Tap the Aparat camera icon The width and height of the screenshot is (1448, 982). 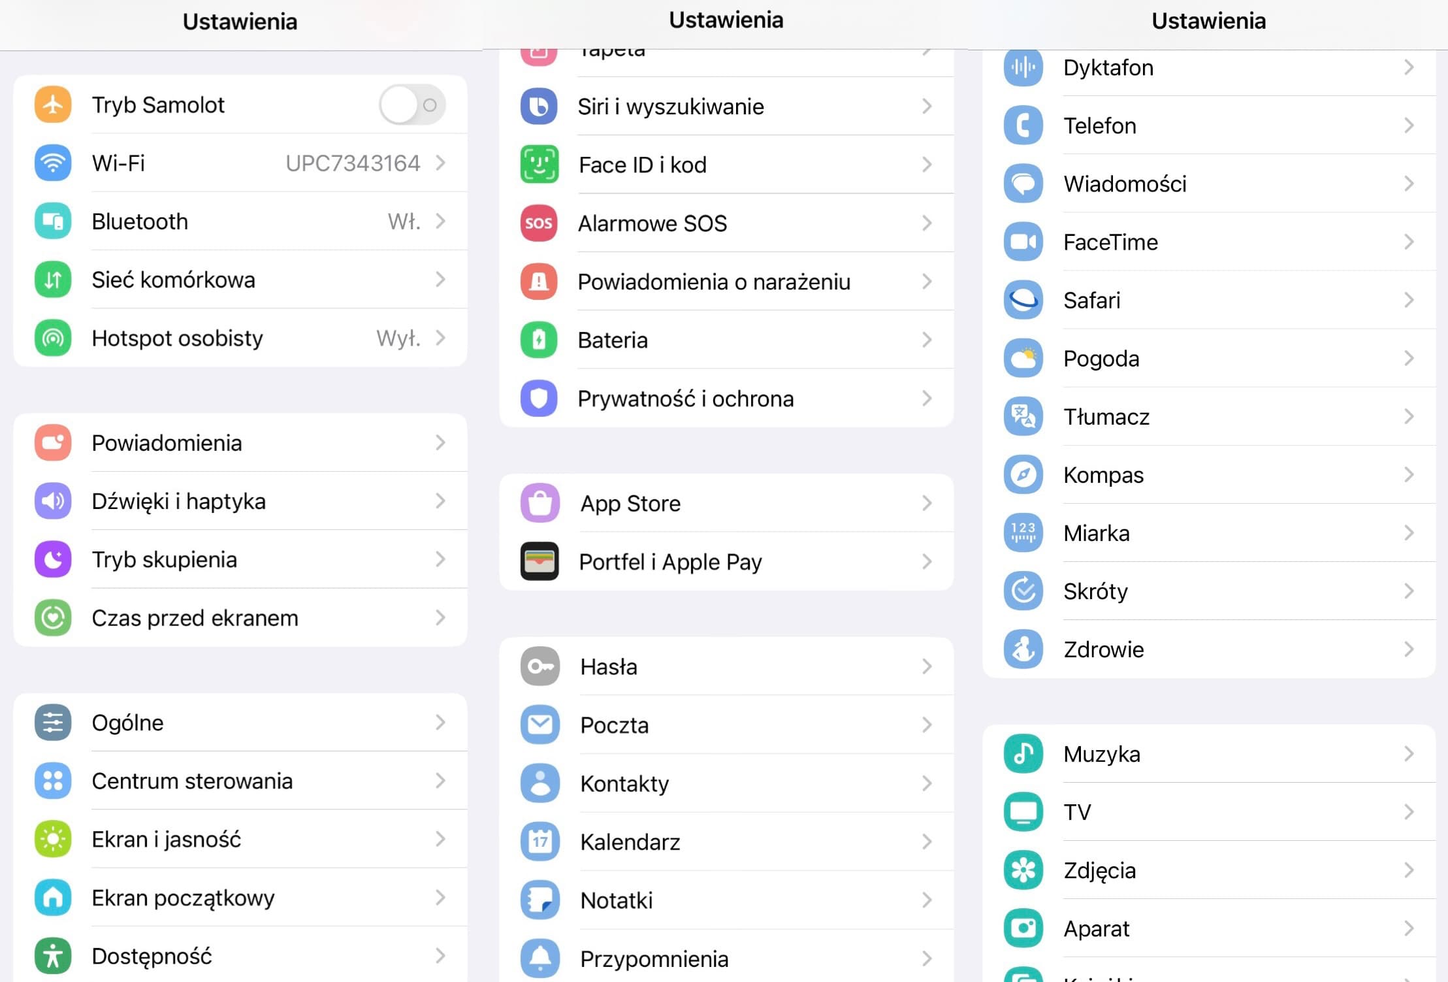1023,928
